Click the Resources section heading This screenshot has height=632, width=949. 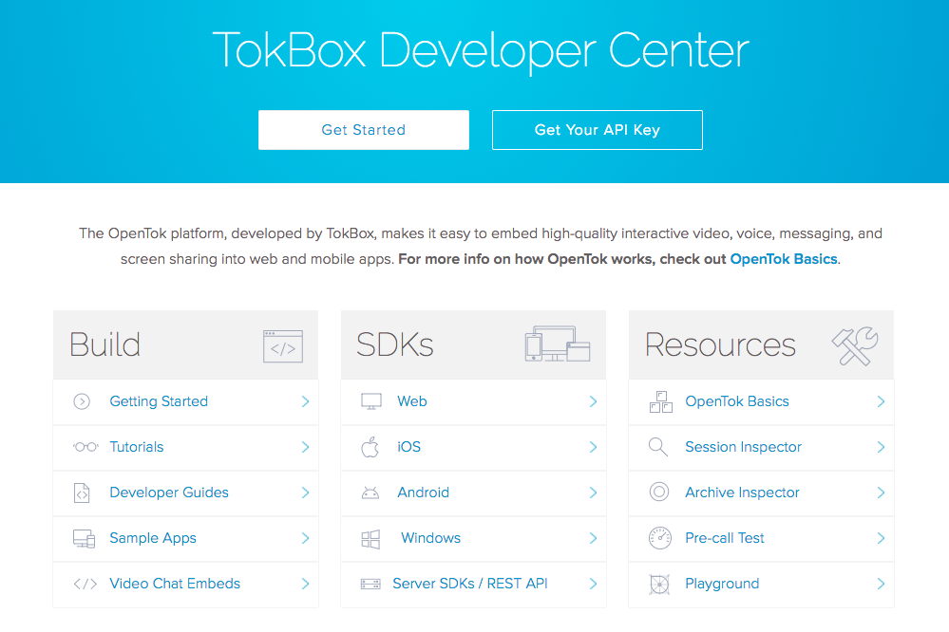[720, 344]
